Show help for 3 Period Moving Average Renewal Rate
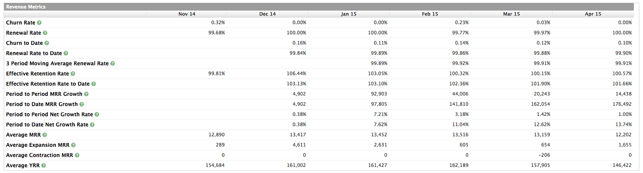The image size is (643, 173). (x=113, y=63)
